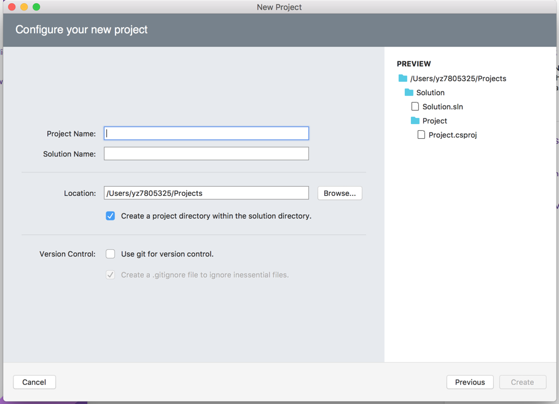The height and width of the screenshot is (404, 559).
Task: Select Solution.sln entry in preview
Action: [442, 106]
